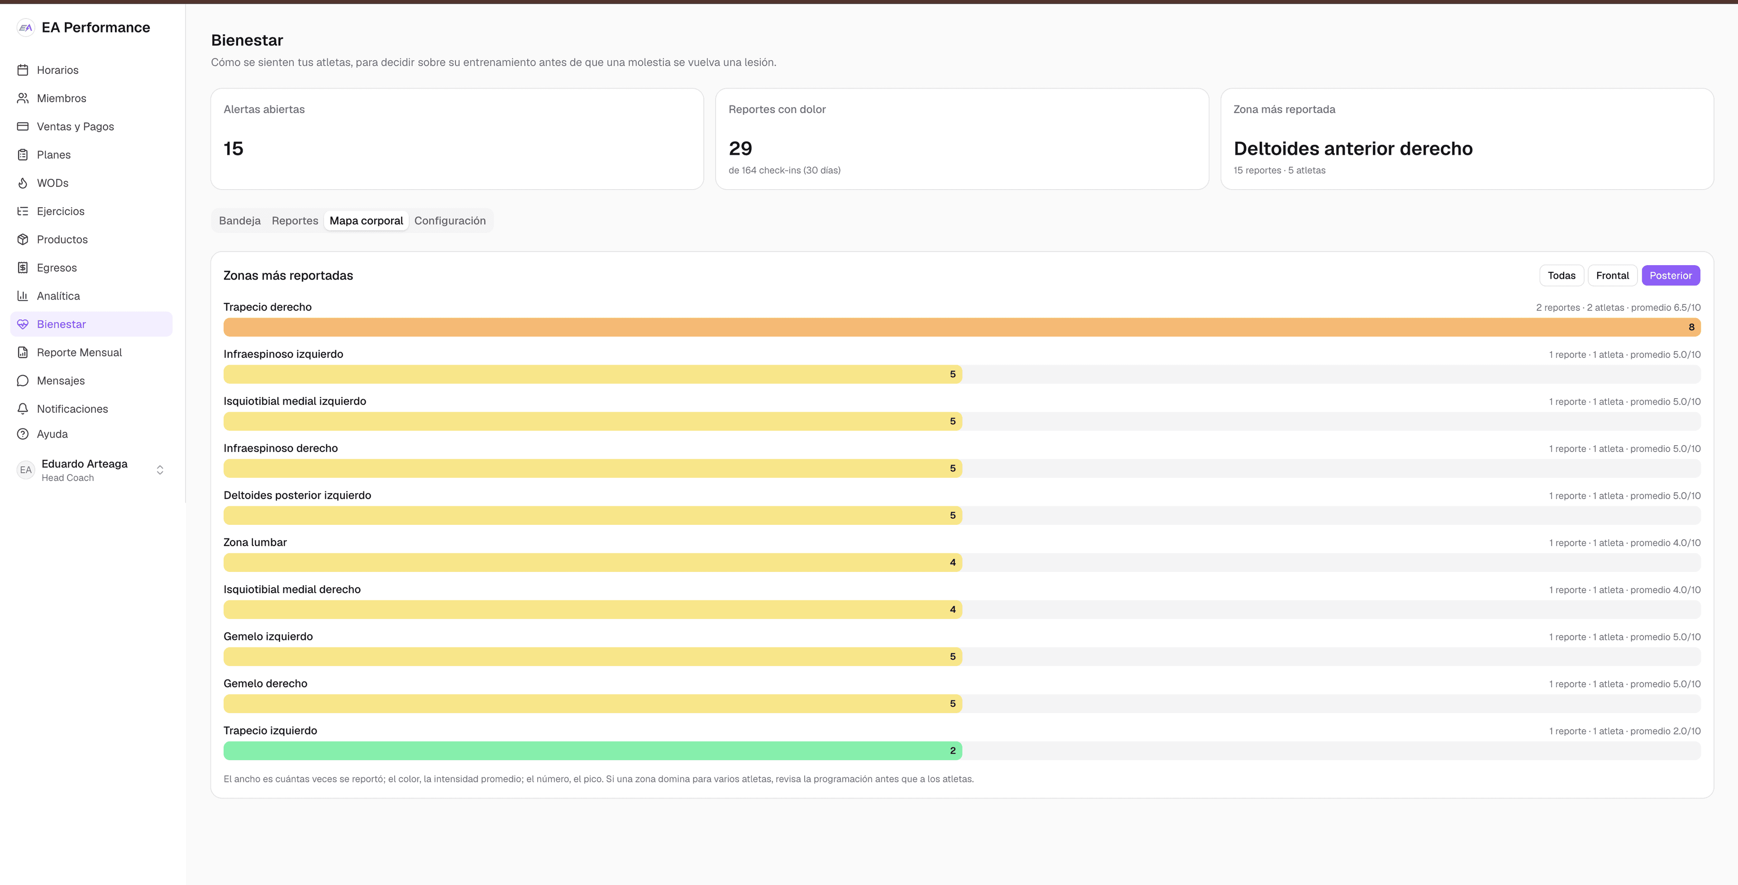Switch to the Bandeja tab
The image size is (1738, 885).
(x=239, y=221)
